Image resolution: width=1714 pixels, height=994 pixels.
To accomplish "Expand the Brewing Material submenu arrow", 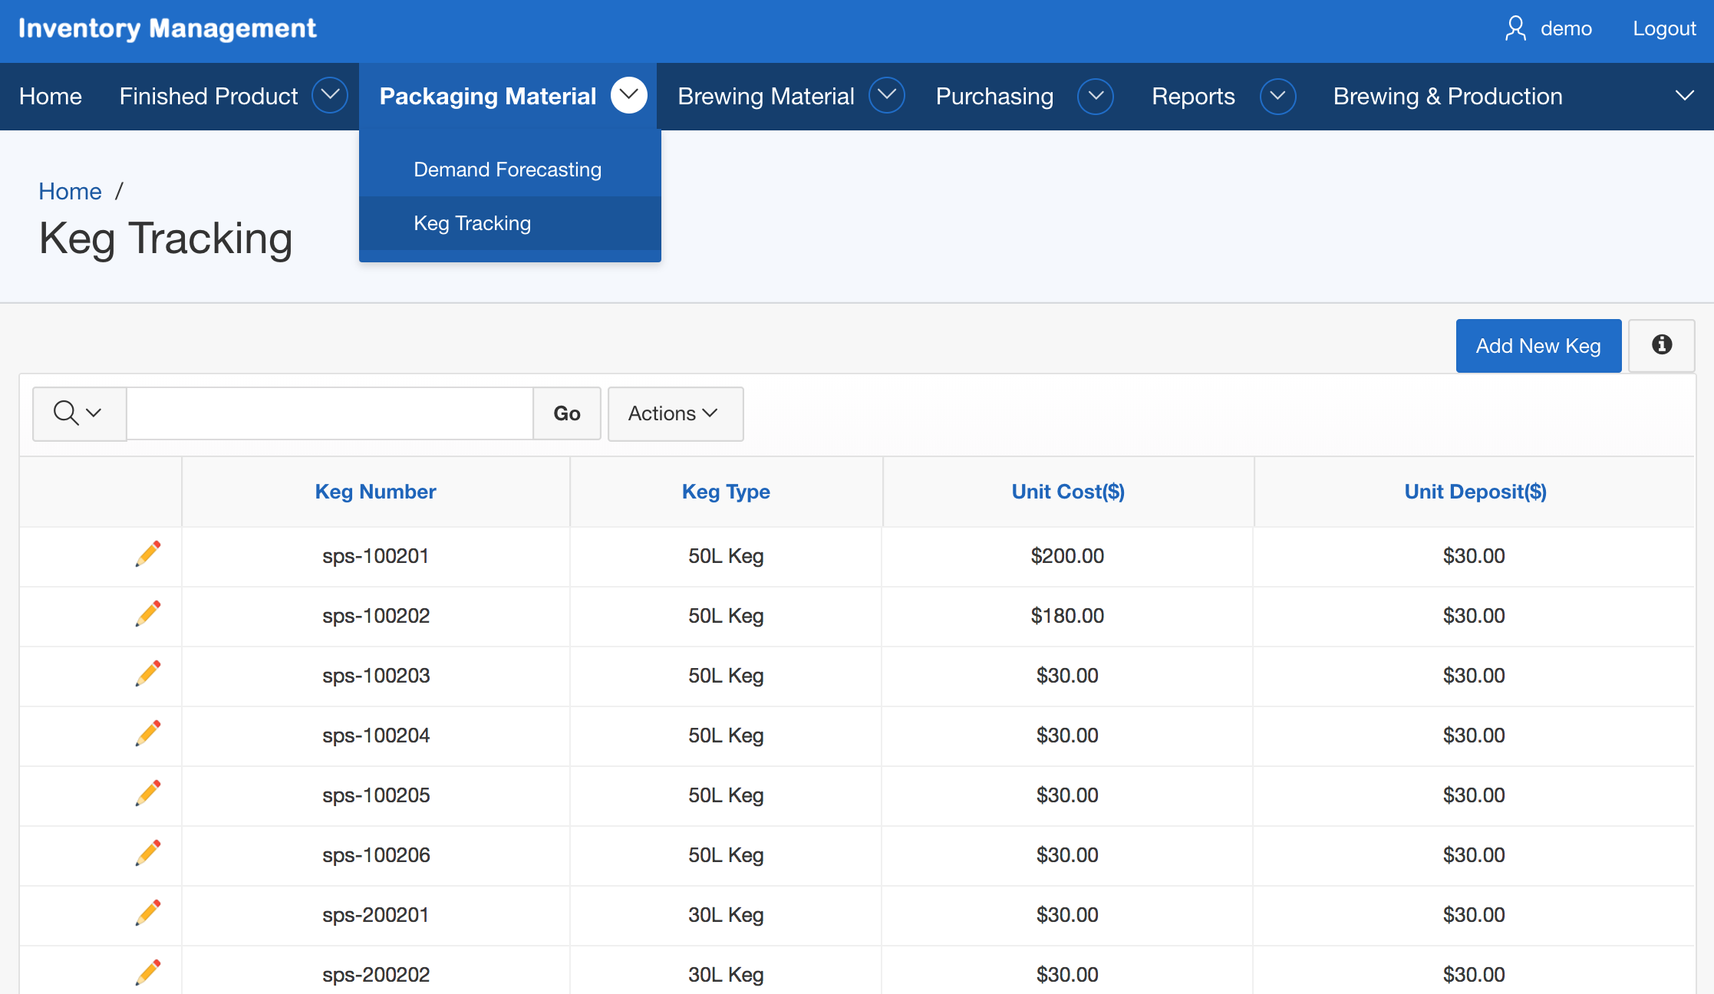I will (x=886, y=96).
